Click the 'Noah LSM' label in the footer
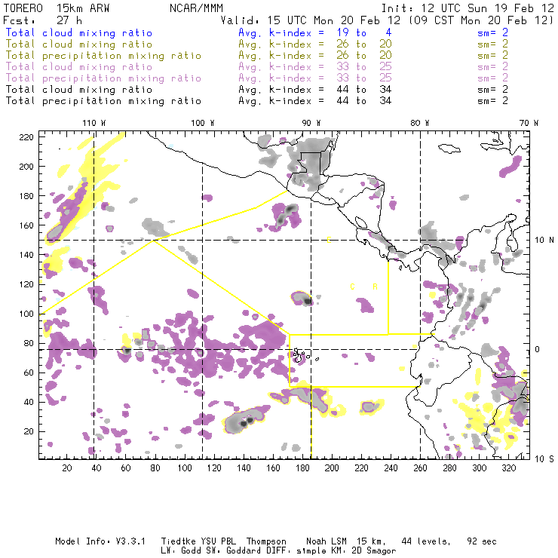This screenshot has height=558, width=558. [x=327, y=541]
